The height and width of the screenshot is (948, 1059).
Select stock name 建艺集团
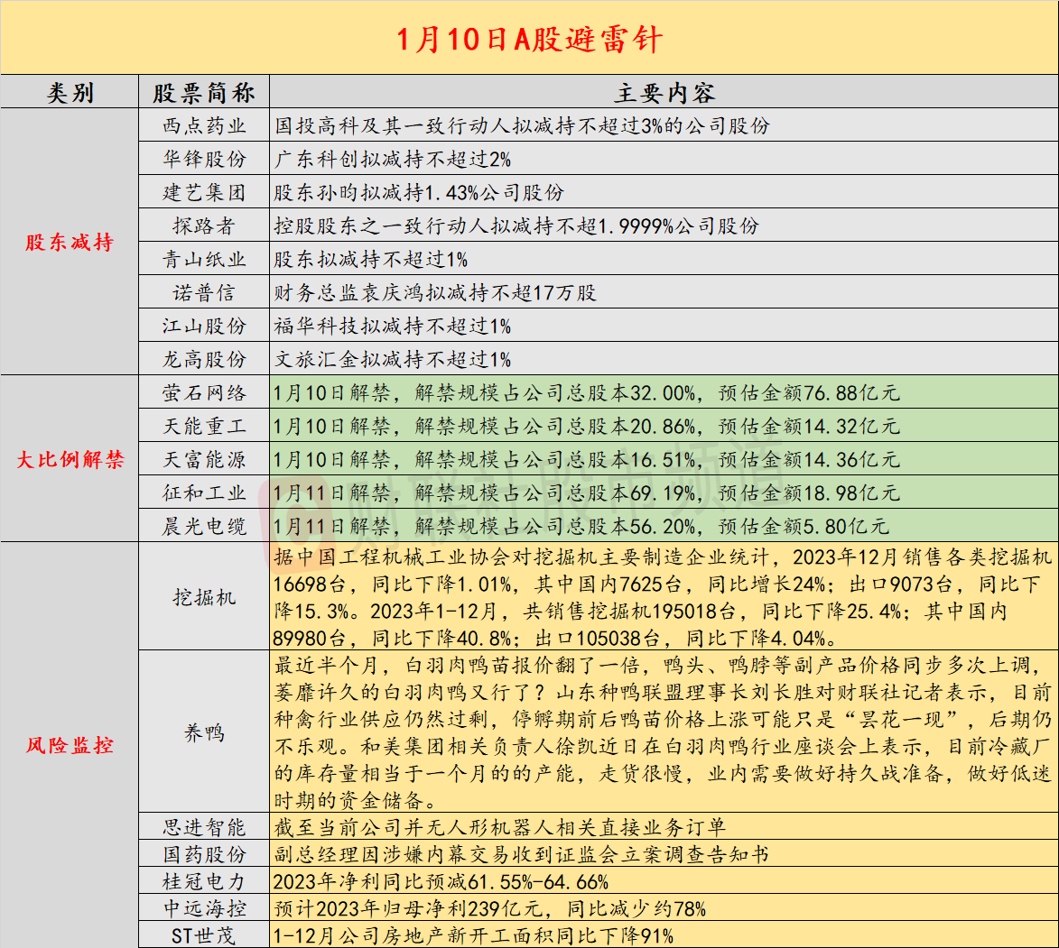point(204,192)
